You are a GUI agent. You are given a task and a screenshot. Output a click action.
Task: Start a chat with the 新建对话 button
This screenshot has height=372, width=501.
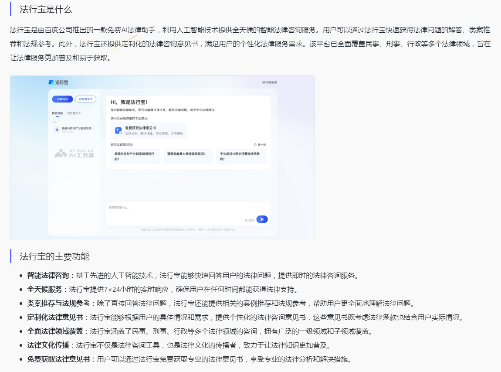pyautogui.click(x=63, y=99)
